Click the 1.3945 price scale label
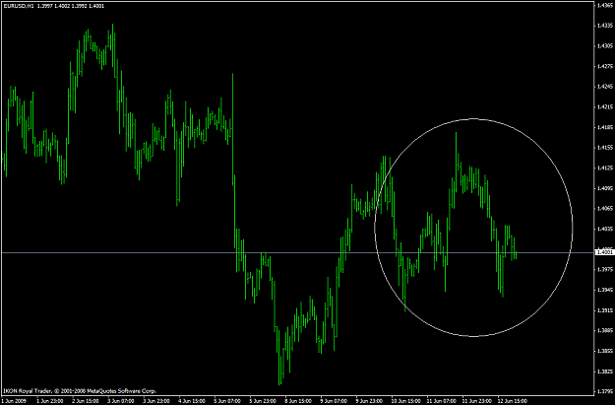 [x=605, y=290]
